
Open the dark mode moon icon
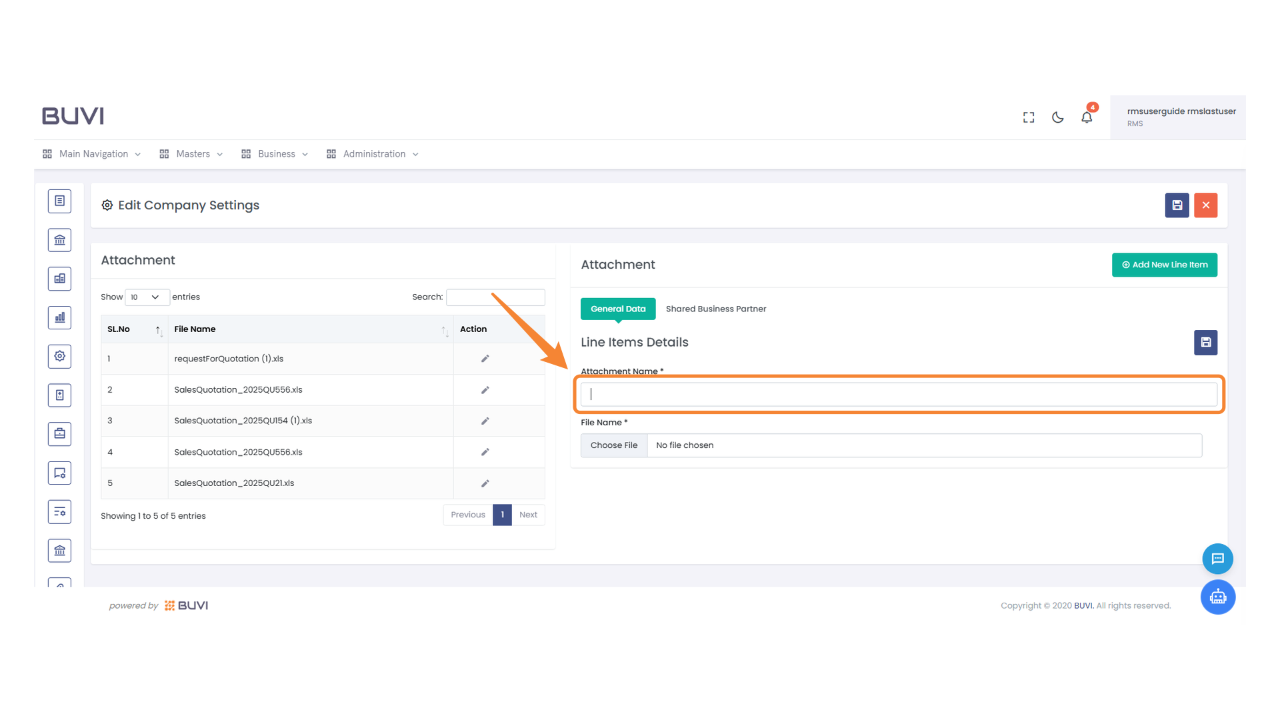(x=1057, y=117)
